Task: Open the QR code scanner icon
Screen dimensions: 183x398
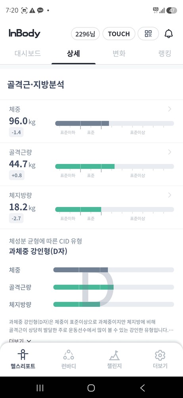Action: click(x=148, y=33)
